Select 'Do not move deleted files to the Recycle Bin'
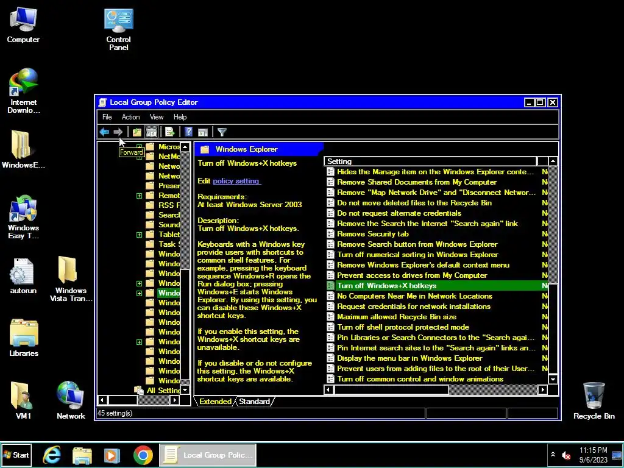The height and width of the screenshot is (468, 624). click(x=414, y=202)
